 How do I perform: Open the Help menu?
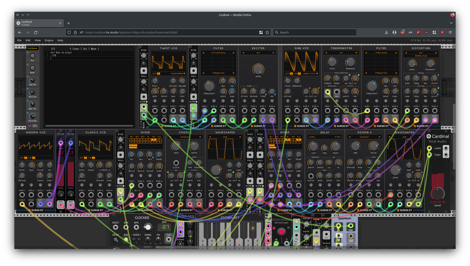point(60,40)
